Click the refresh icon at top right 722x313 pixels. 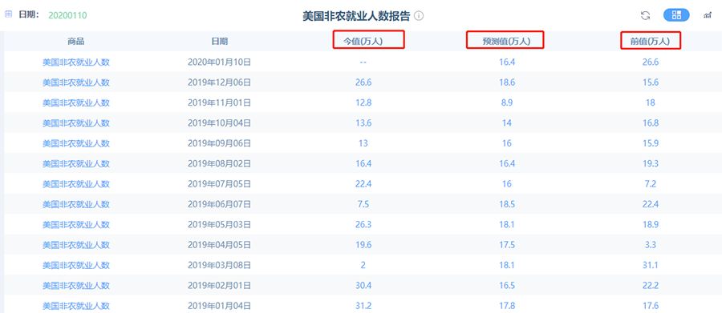(645, 15)
